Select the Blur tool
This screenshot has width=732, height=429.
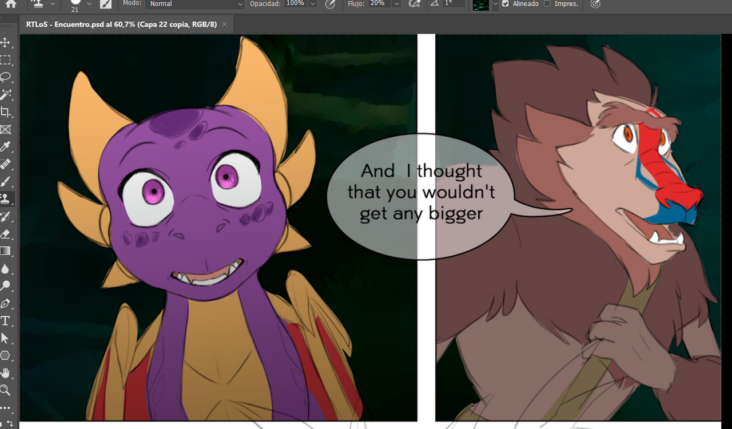pos(6,268)
